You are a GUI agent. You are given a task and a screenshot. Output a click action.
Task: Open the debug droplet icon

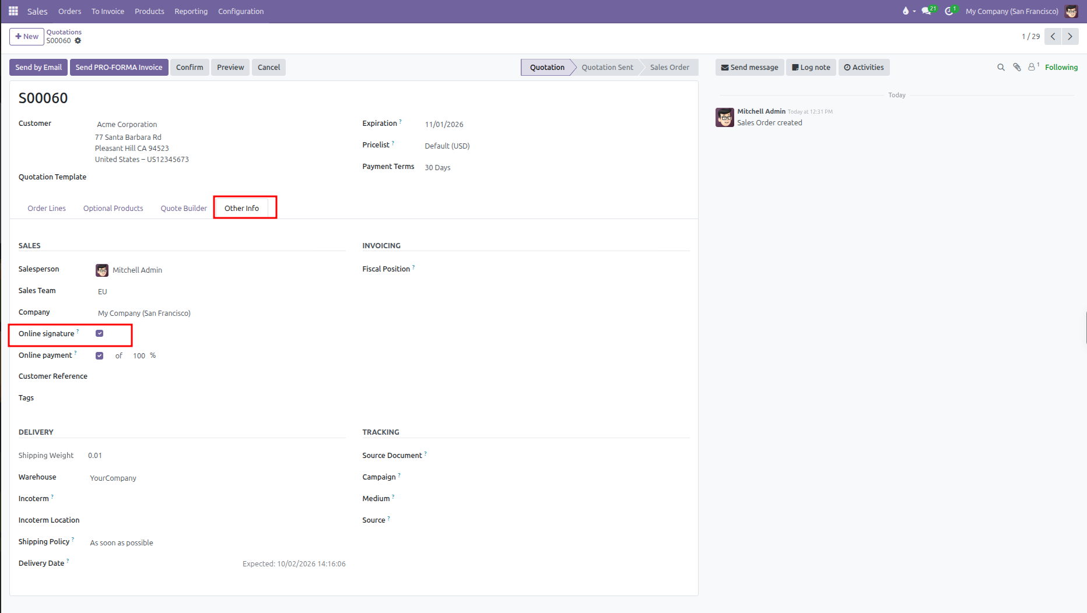906,11
